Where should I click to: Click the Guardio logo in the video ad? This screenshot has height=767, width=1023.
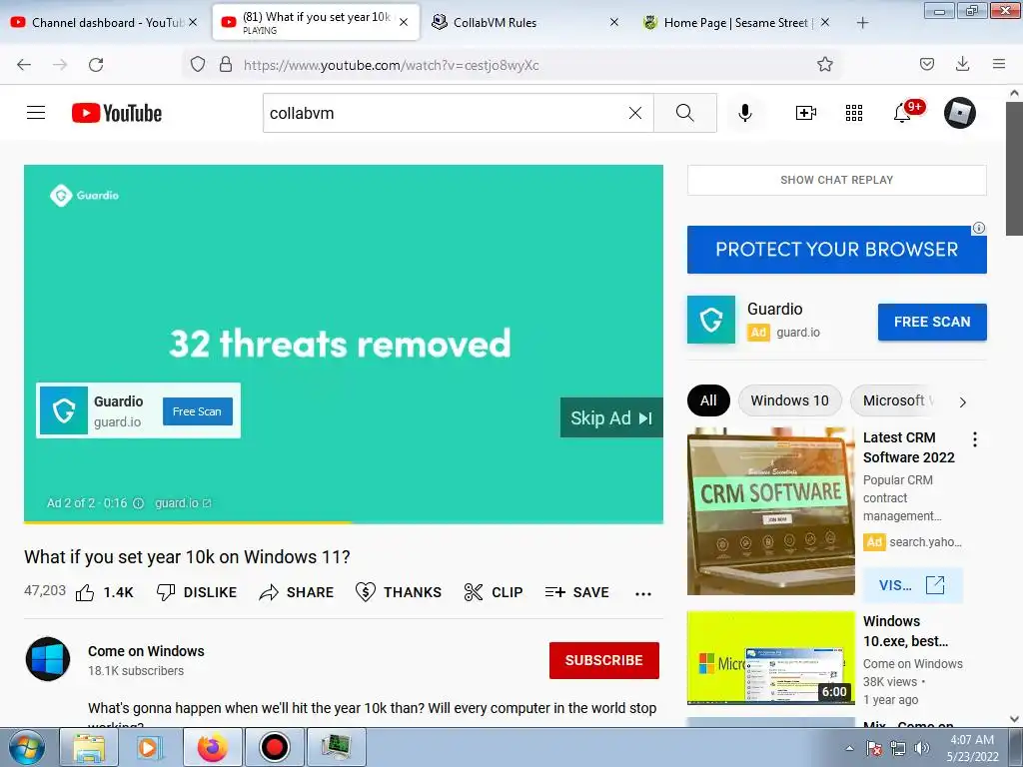click(84, 195)
